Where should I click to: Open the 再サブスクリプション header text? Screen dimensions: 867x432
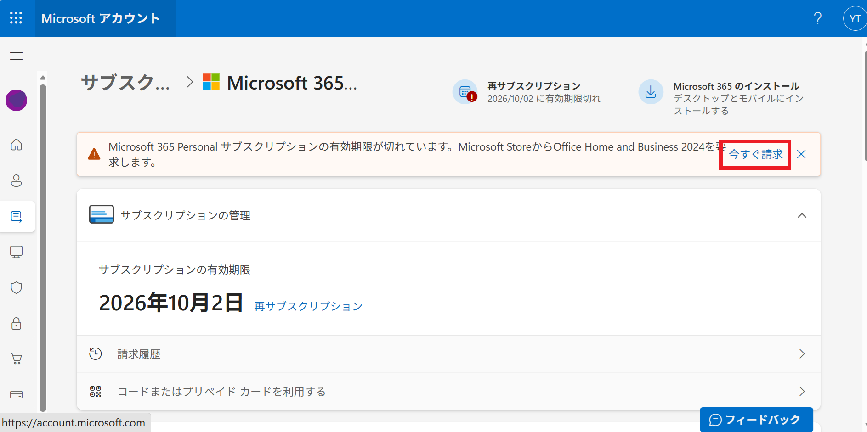point(534,86)
